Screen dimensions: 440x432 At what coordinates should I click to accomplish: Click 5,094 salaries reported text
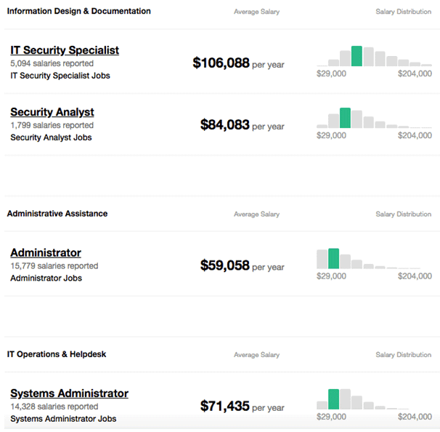click(52, 63)
